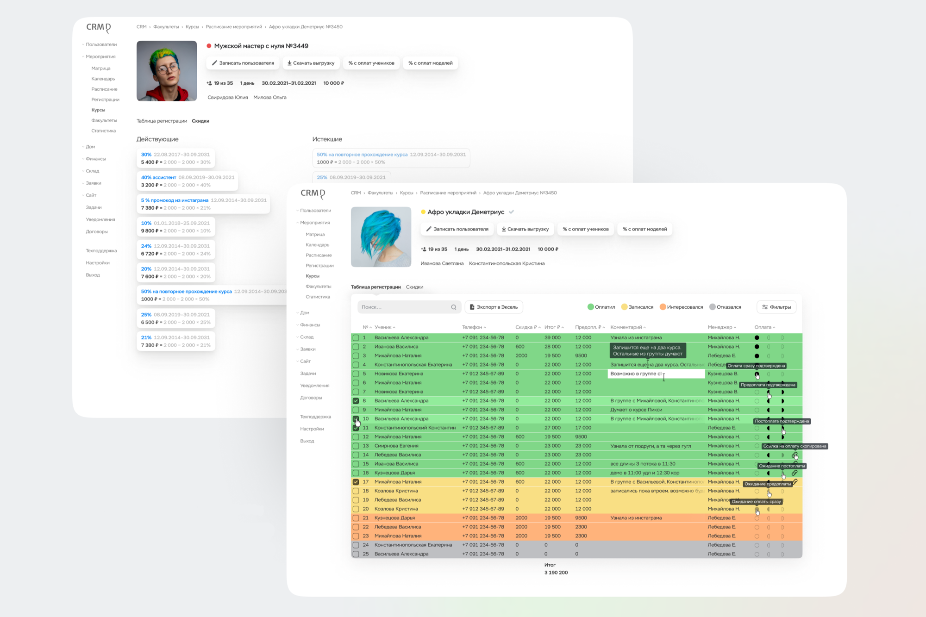The image size is (926, 617).
Task: Click the CRM logo in front window
Action: [313, 193]
